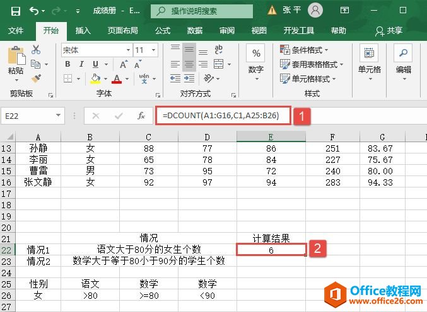This screenshot has width=427, height=312.
Task: Click the red font color swatch
Action: [115, 78]
